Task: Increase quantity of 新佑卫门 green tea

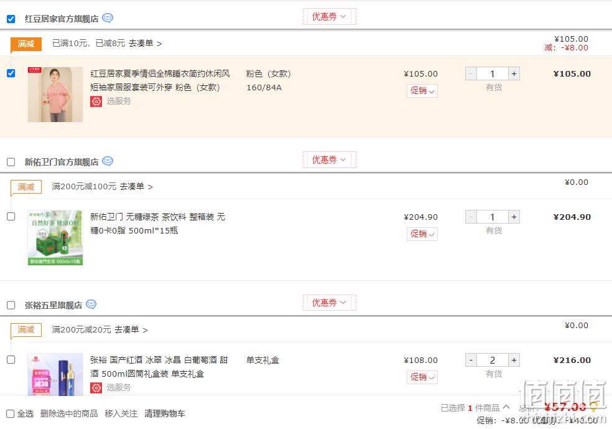Action: [514, 217]
